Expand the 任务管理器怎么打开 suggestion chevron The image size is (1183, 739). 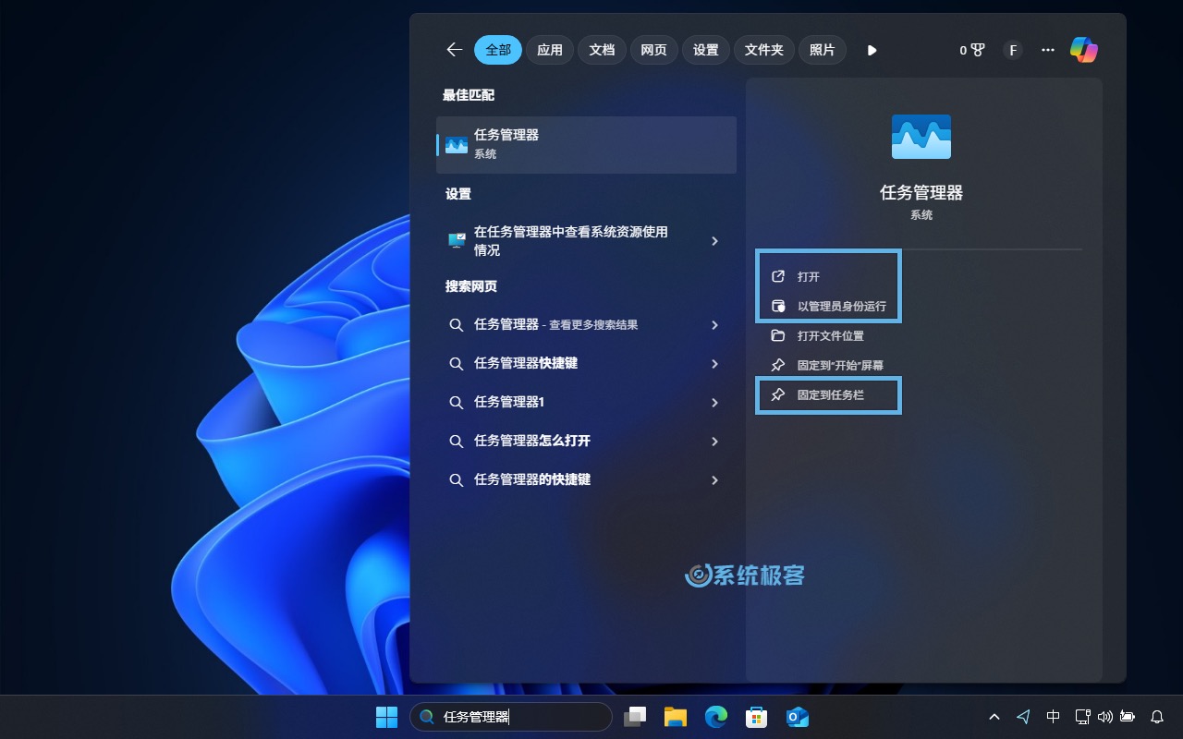(714, 442)
